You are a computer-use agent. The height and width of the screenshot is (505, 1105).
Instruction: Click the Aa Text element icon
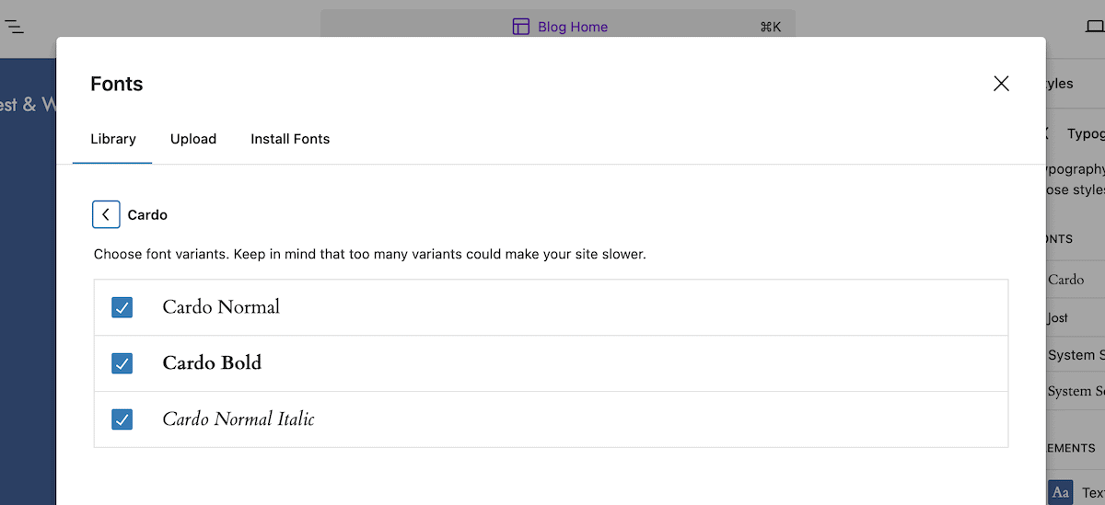point(1061,492)
